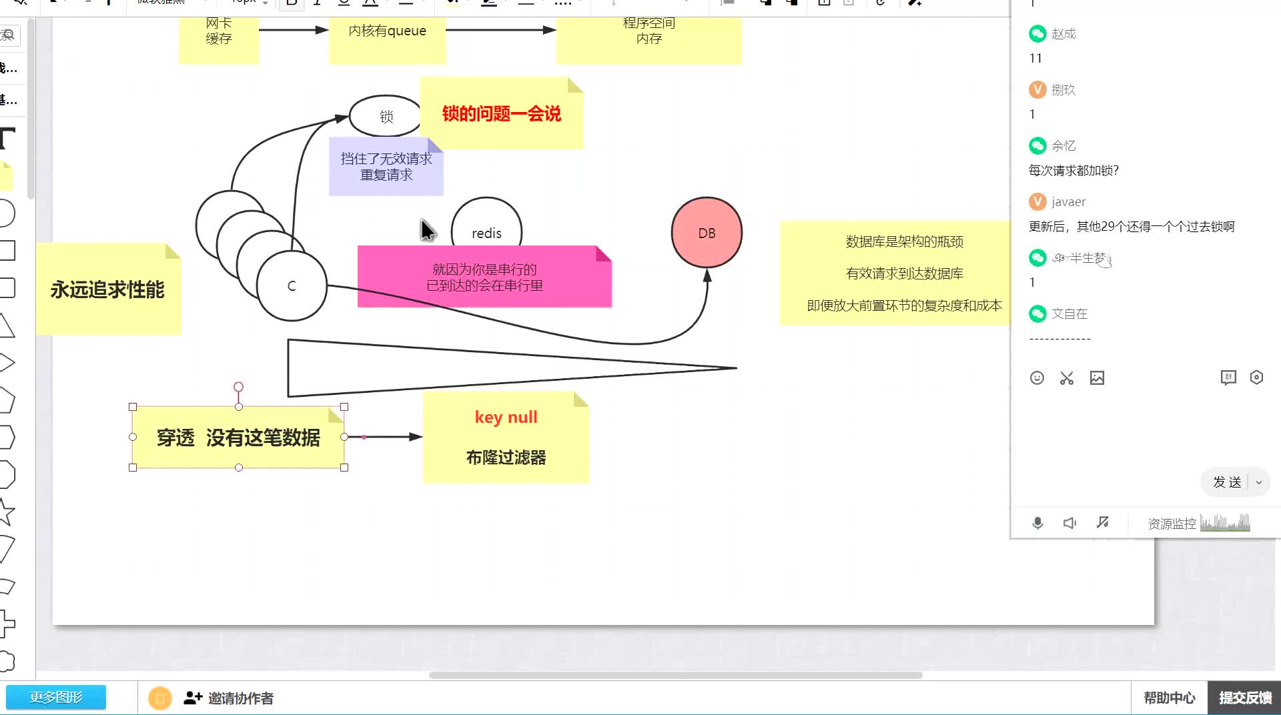Screen dimensions: 1281x715
Task: Pick the diamond shape from palette
Action: point(7,363)
